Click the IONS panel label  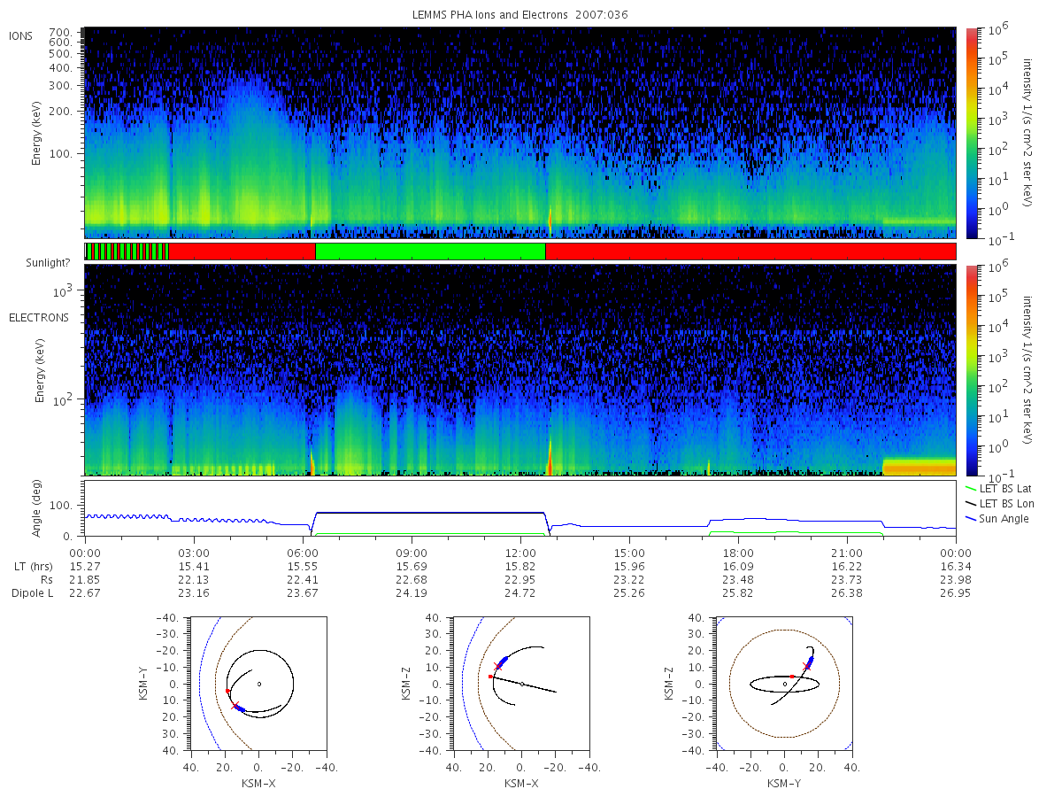(21, 35)
